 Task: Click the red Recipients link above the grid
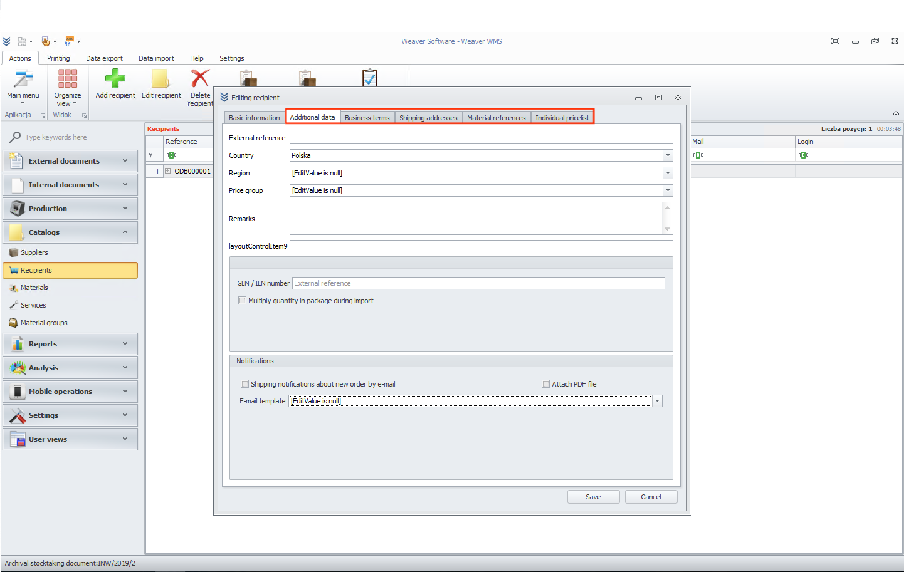[x=163, y=129]
